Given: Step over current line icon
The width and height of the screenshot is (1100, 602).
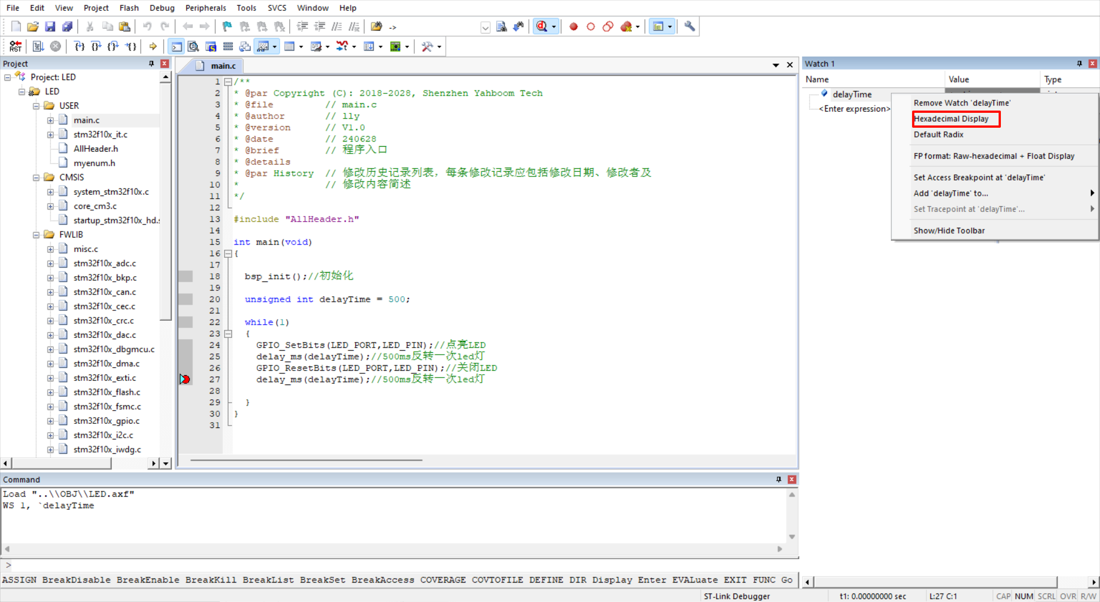Looking at the screenshot, I should [96, 46].
